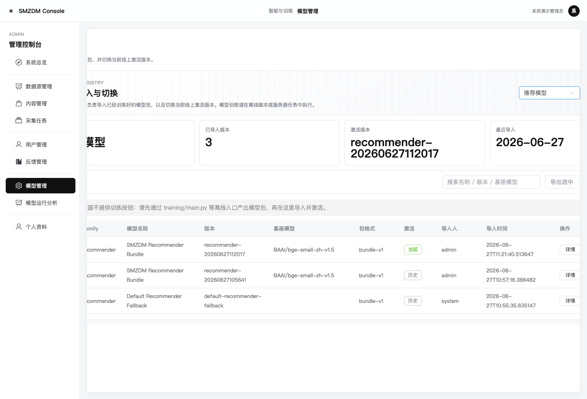Click the 基座模型 column header

pyautogui.click(x=284, y=229)
